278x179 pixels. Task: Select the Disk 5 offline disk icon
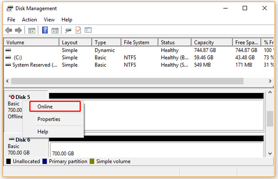pos(12,97)
